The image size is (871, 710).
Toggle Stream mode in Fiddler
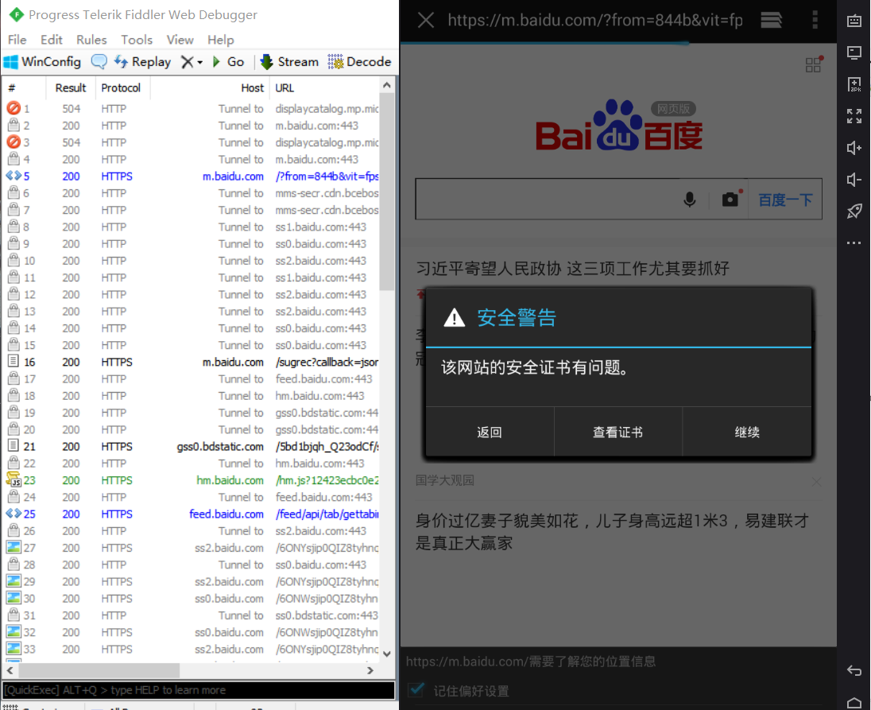(289, 62)
